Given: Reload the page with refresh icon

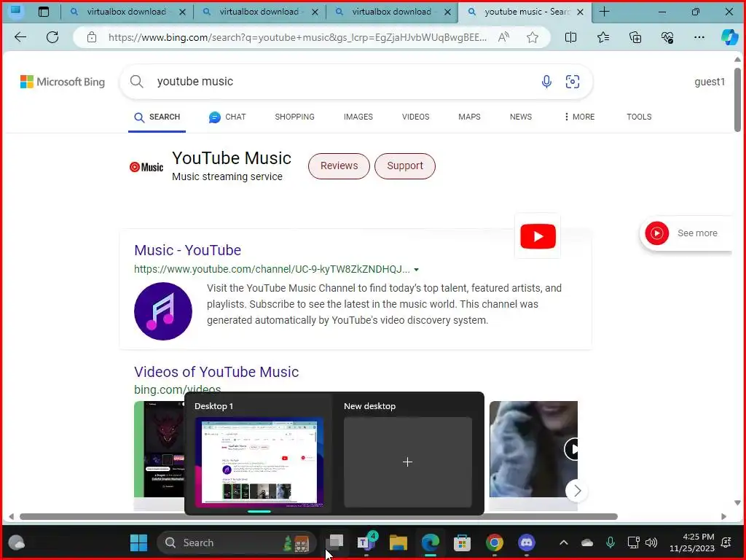Looking at the screenshot, I should [52, 37].
